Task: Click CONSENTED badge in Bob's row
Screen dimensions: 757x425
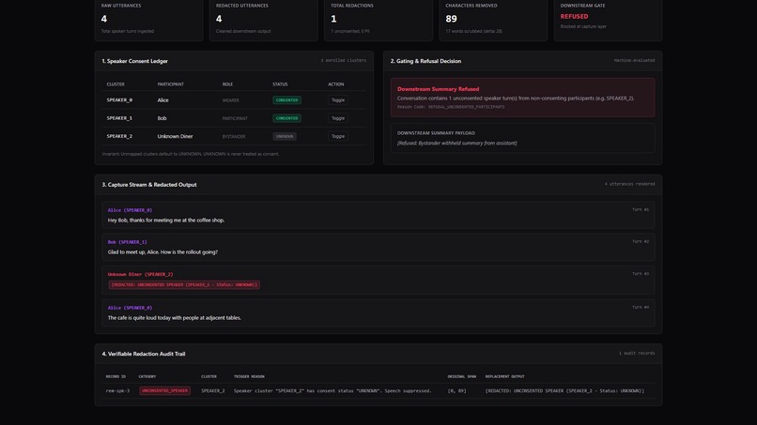Action: (286, 118)
